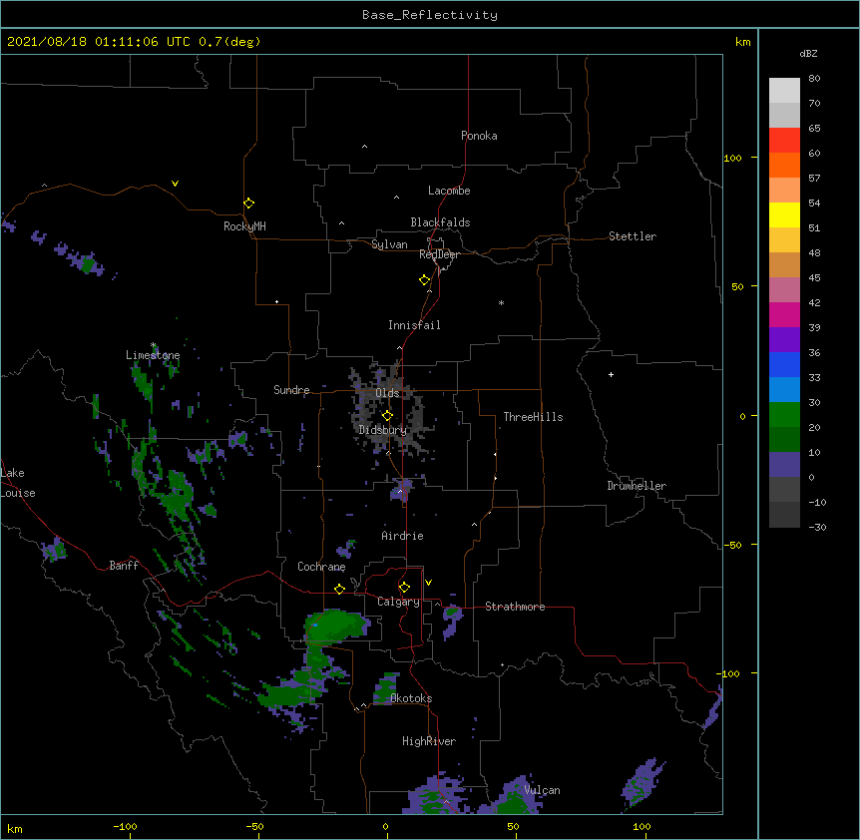
Task: Click the -100 tick on the vertical axis
Action: (729, 673)
